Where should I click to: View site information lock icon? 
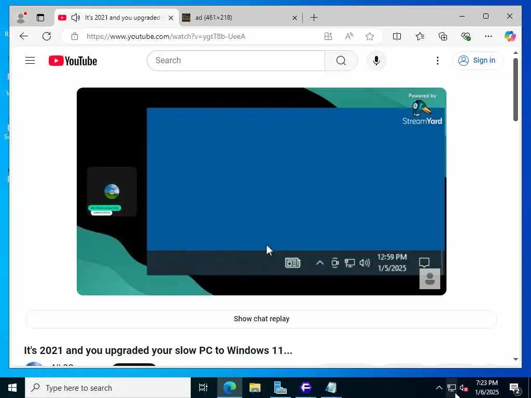click(75, 36)
